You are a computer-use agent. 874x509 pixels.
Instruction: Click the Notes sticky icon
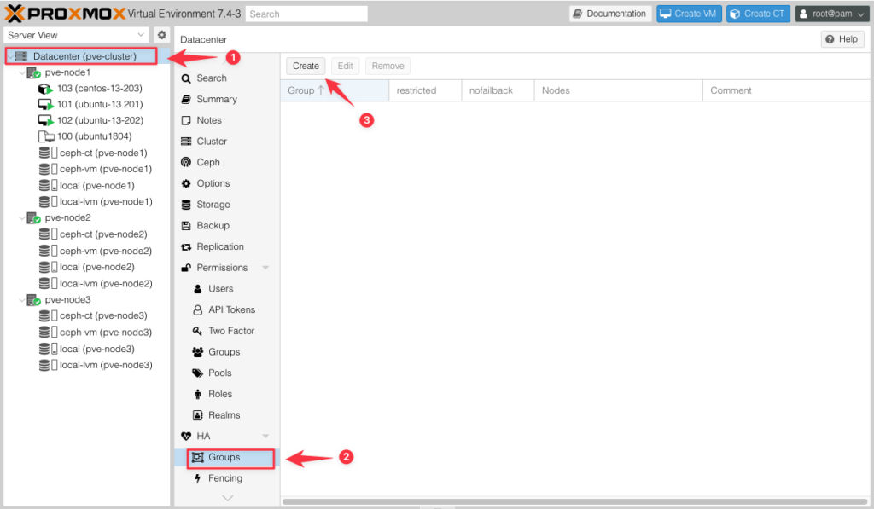click(x=186, y=120)
